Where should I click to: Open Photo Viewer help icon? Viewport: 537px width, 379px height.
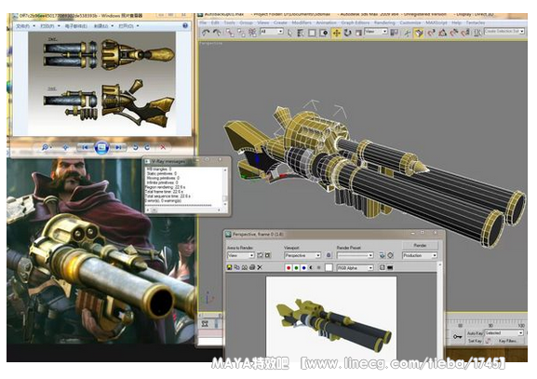[185, 26]
